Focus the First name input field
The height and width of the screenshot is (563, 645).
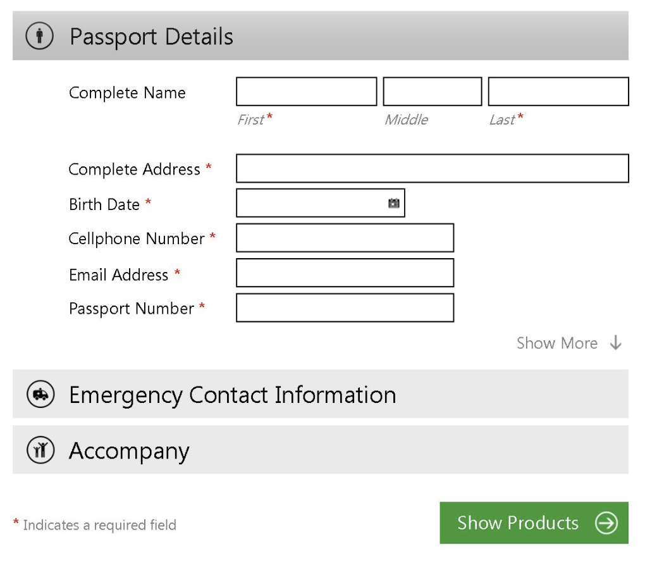pyautogui.click(x=306, y=92)
